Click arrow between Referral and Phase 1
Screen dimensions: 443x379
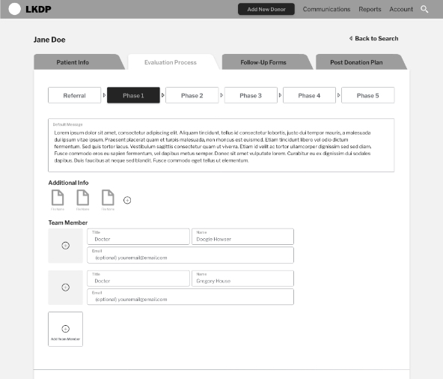click(x=104, y=95)
